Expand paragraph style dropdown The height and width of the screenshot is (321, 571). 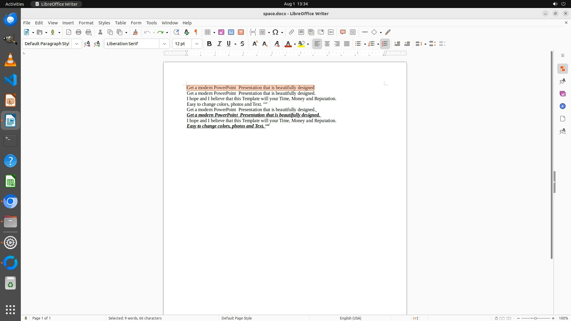[x=77, y=44]
